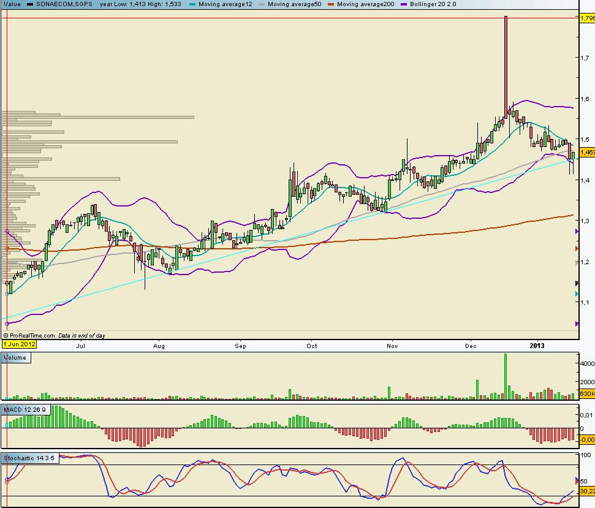
Task: Click the MACD 12 26 9 panel label
Action: (x=25, y=410)
